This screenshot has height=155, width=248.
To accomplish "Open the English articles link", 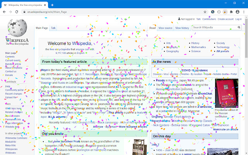I will (81, 53).
